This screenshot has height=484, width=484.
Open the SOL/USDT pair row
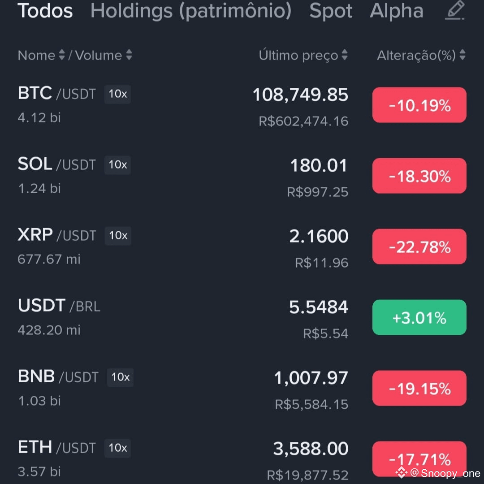coord(242,176)
